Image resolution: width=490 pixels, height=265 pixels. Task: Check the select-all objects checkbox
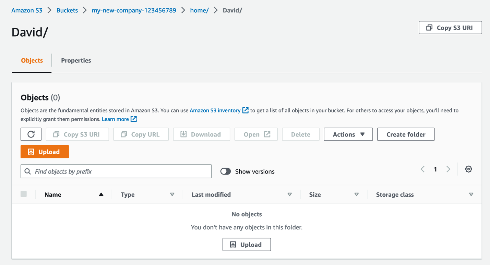coord(24,194)
